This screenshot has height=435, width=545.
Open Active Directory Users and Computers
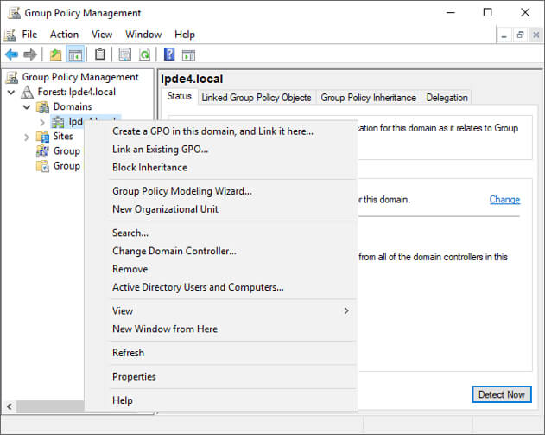click(221, 287)
